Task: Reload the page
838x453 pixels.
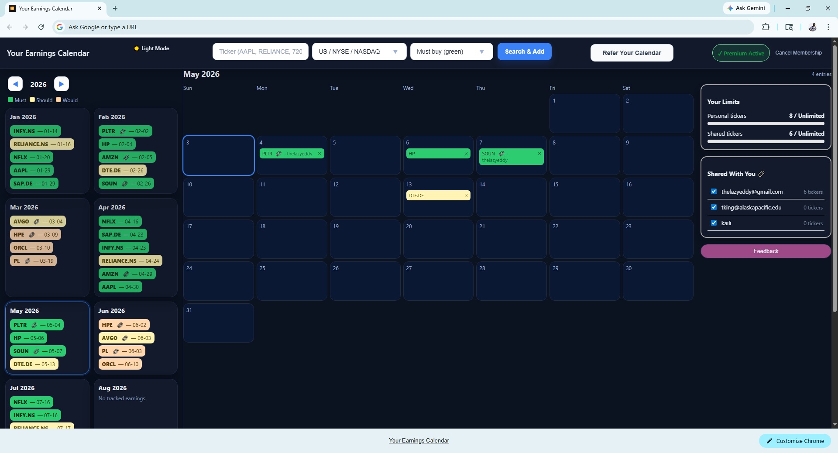Action: coord(41,27)
